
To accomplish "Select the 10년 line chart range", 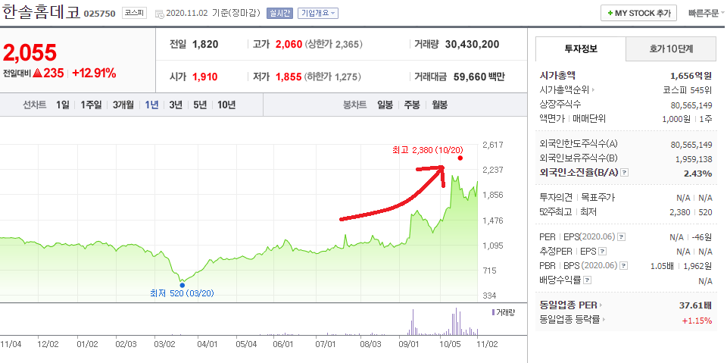I will click(x=226, y=105).
